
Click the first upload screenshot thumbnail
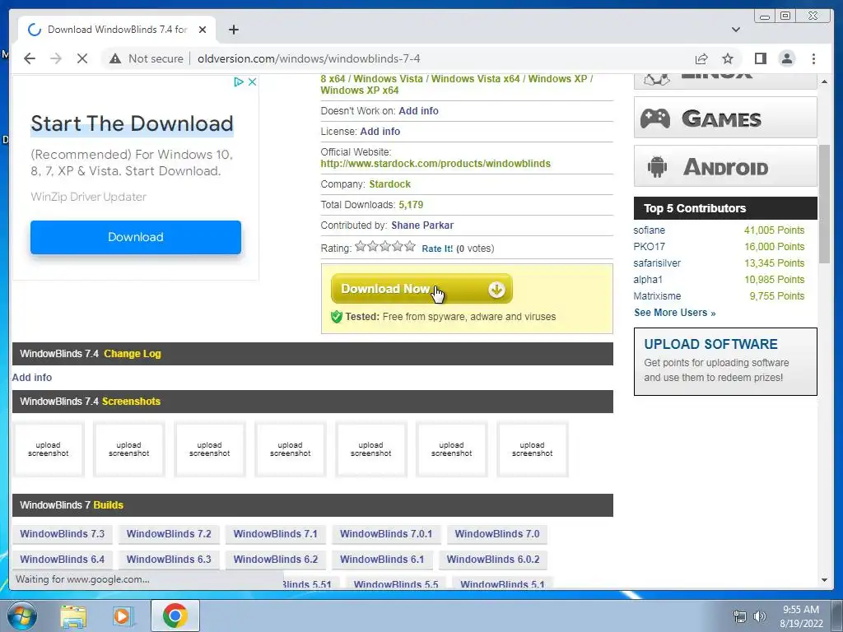coord(49,449)
